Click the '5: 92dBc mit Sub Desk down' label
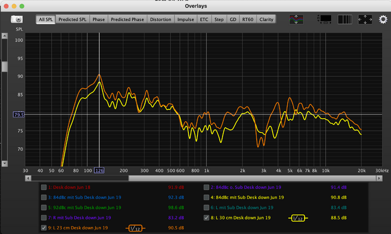This screenshot has width=391, height=234. (85, 208)
